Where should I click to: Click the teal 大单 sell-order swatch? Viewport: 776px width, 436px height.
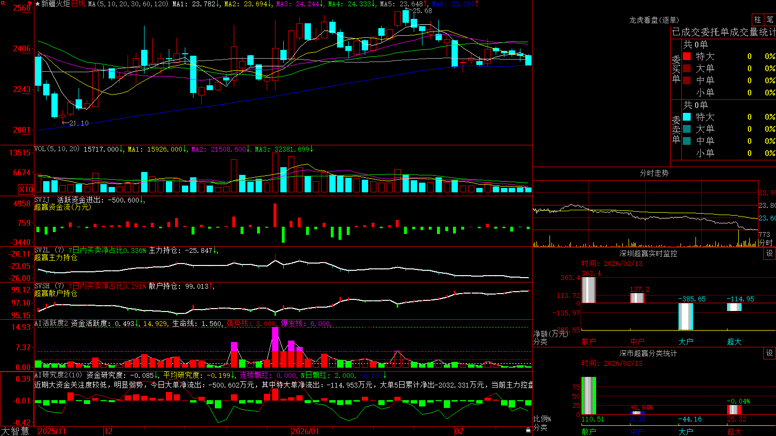pyautogui.click(x=687, y=129)
